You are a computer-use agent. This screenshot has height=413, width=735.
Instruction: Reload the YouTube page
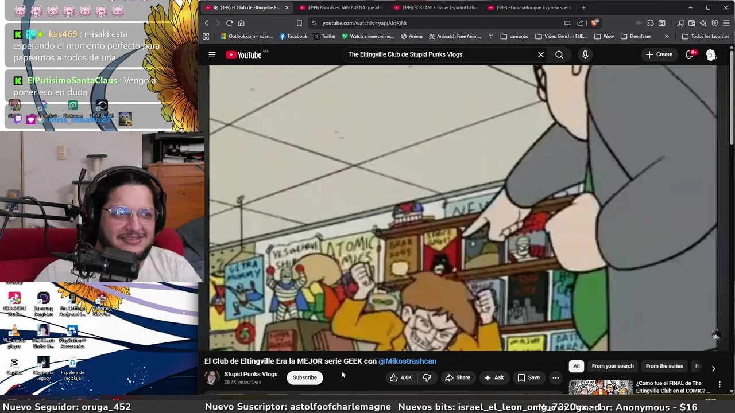click(229, 23)
